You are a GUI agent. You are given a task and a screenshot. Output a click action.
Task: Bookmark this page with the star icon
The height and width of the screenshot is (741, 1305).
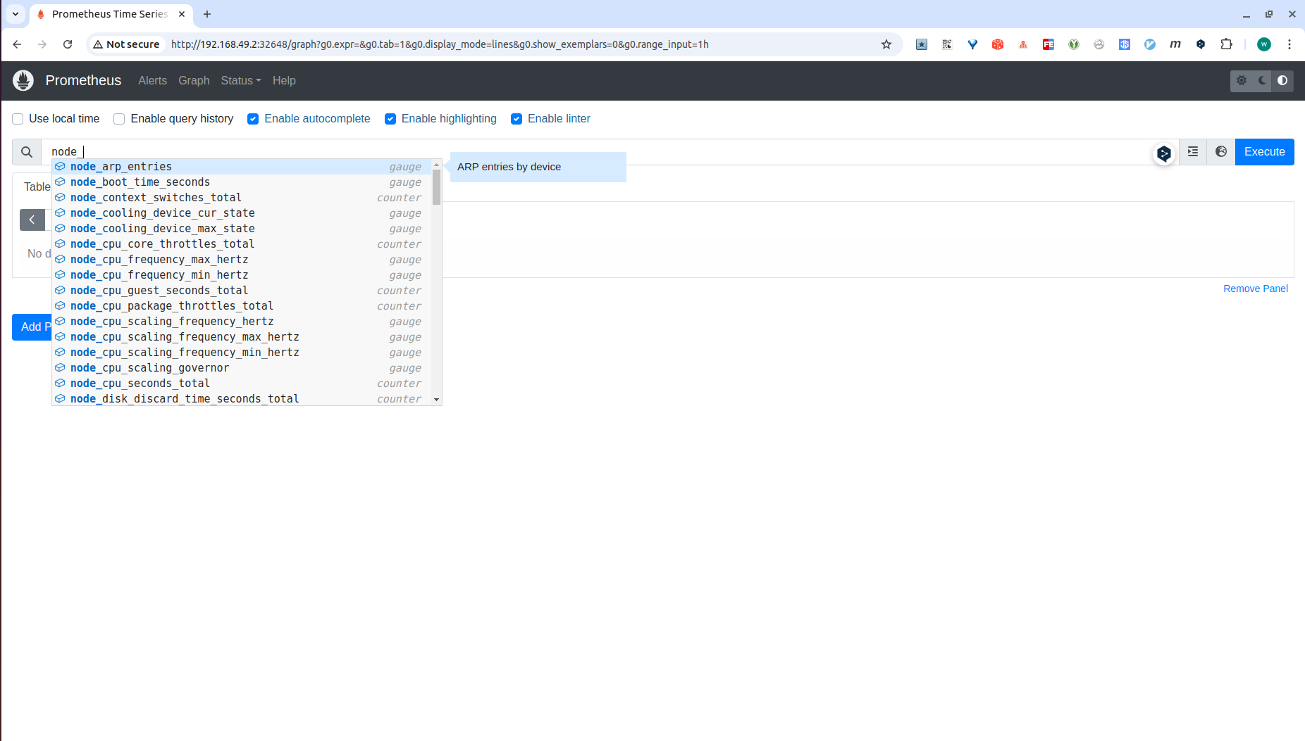[x=886, y=44]
